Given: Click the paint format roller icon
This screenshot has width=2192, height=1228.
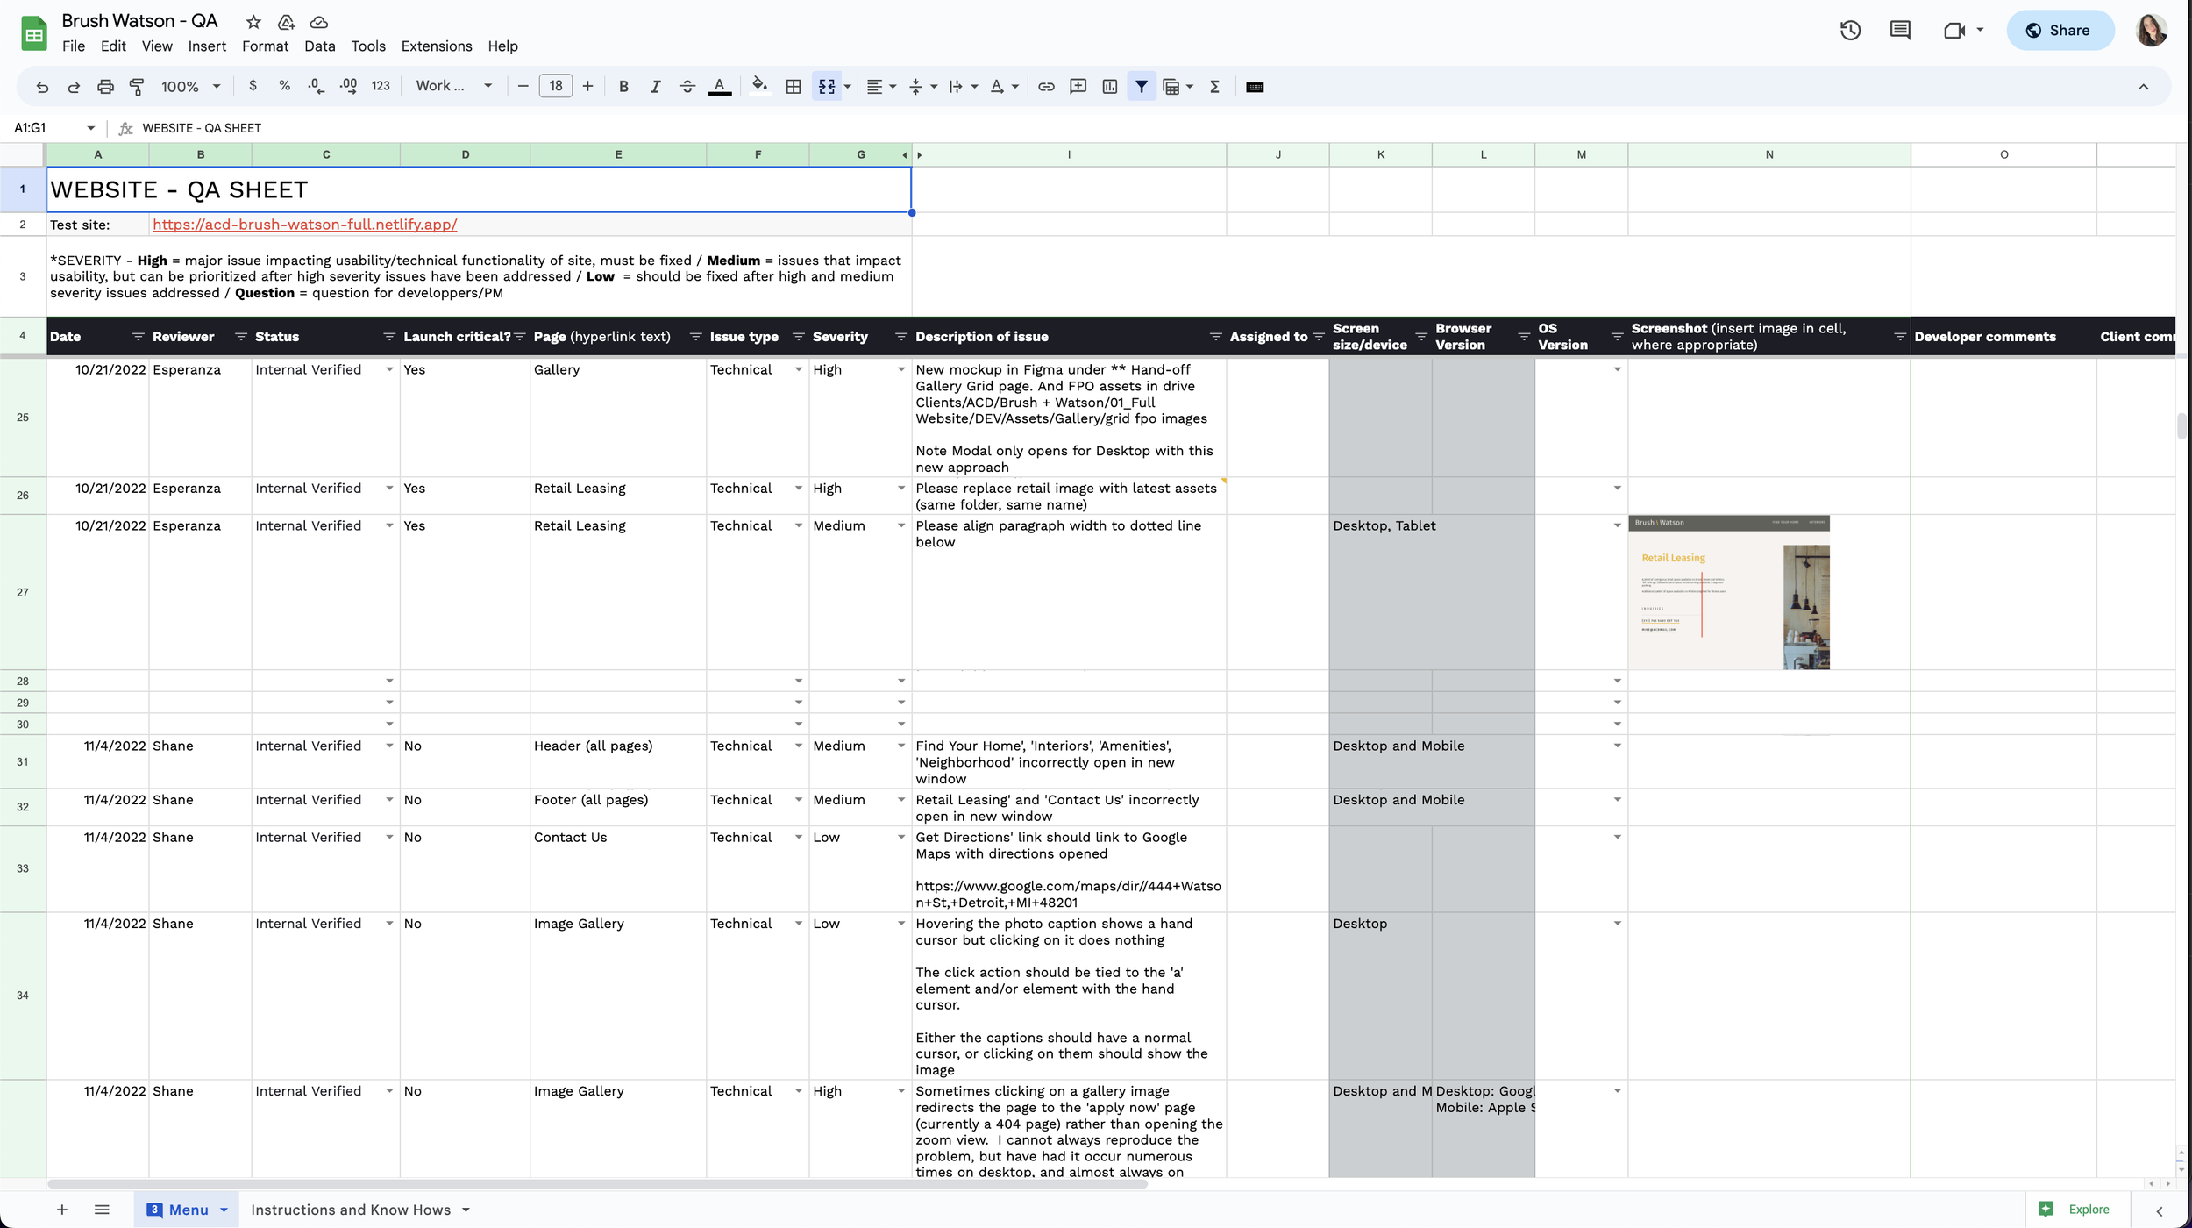Looking at the screenshot, I should point(137,86).
